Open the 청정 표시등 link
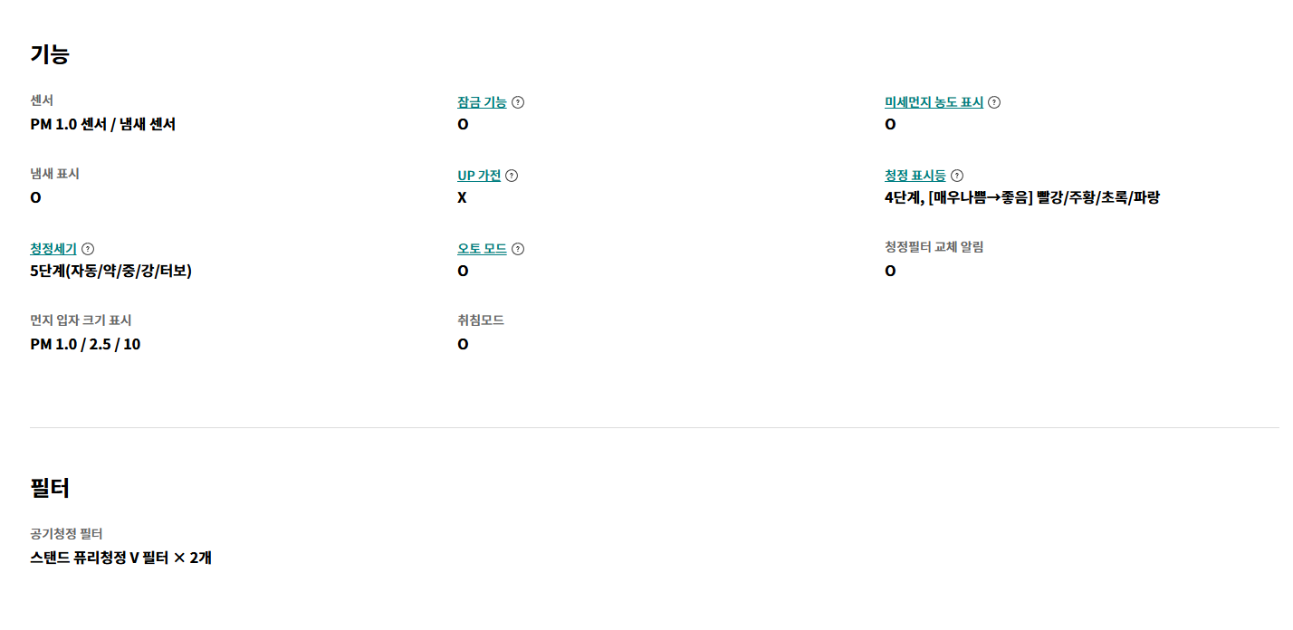This screenshot has height=630, width=1293. click(x=915, y=176)
